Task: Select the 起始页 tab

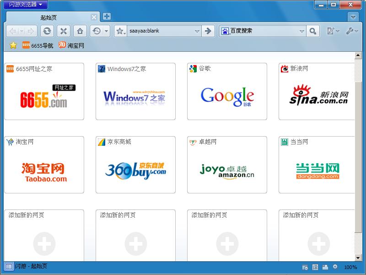Action: tap(53, 17)
